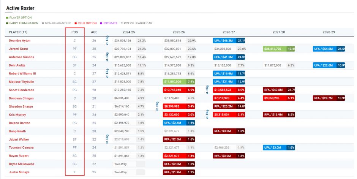Click the green PLAYER OPTION legend swatch

7,17
